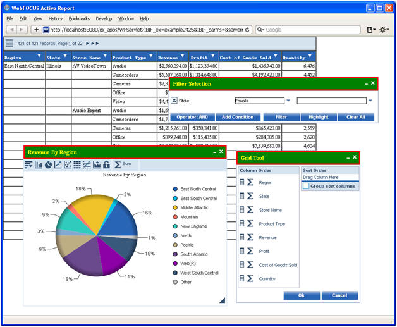Screen dimensions: 397x327
Task: Switch chart to bar chart type
Action: (38, 164)
